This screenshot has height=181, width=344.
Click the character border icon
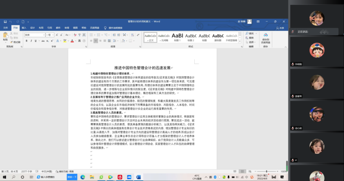(x=84, y=35)
